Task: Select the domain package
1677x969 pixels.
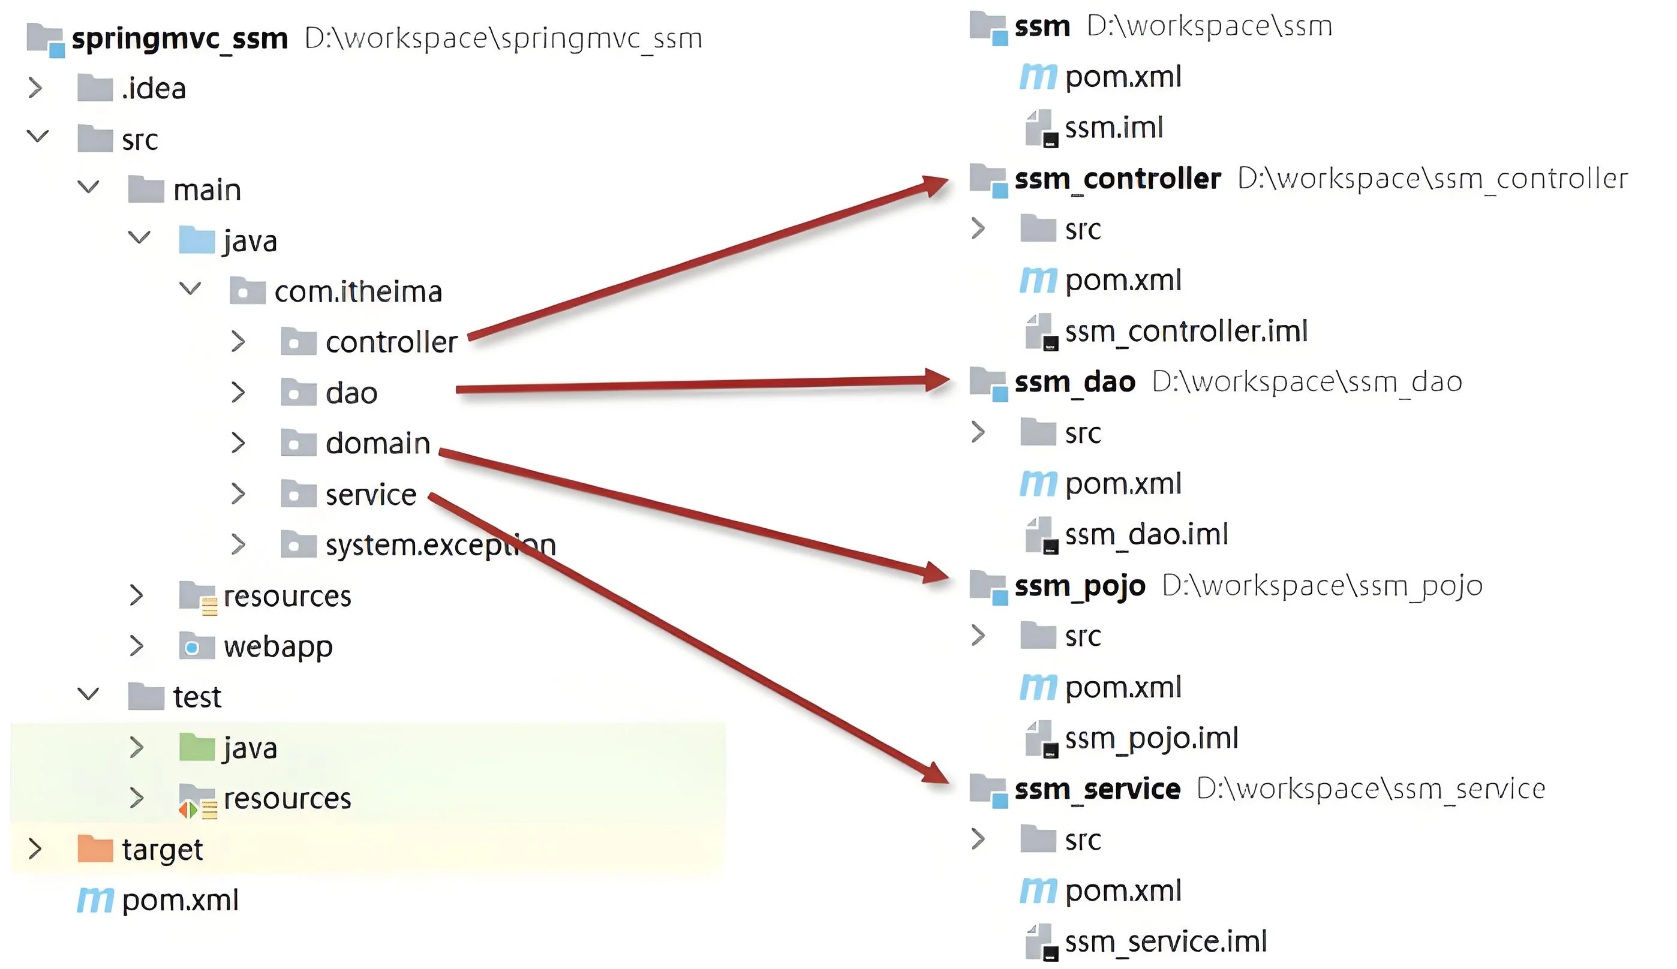Action: pyautogui.click(x=378, y=443)
